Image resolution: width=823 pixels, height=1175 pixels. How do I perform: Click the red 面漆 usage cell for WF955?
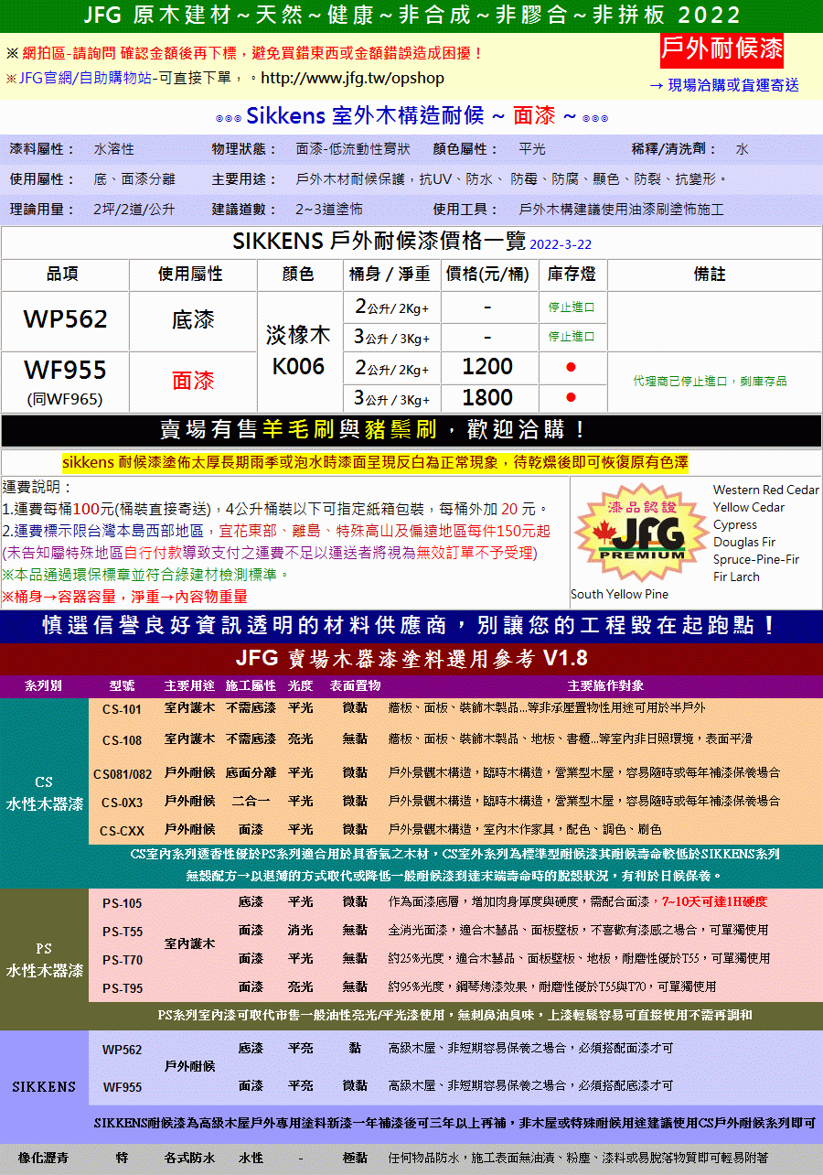tap(193, 382)
